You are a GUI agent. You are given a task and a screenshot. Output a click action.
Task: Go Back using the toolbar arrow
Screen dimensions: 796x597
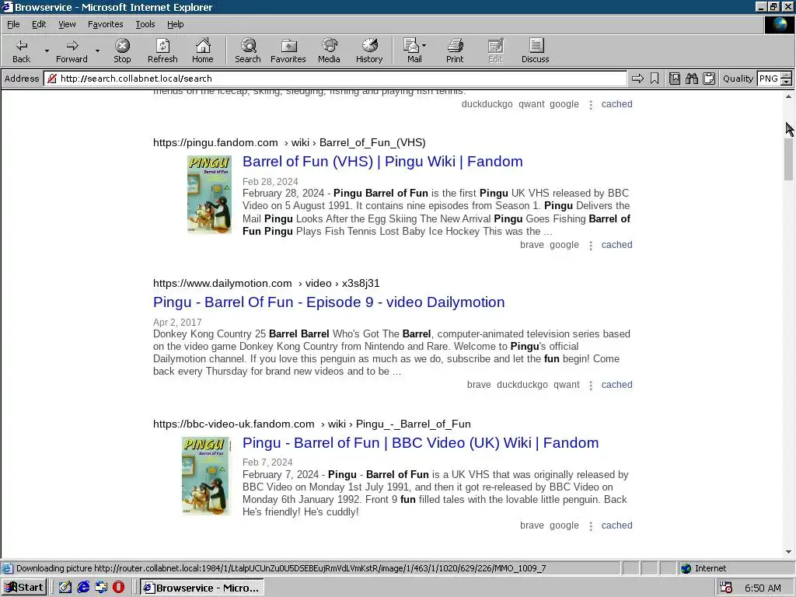point(21,51)
